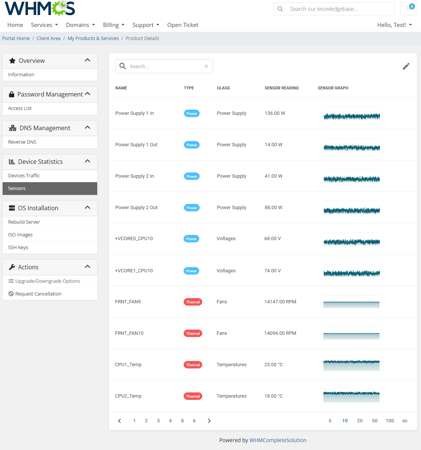This screenshot has width=421, height=450.
Task: Open the Billing dropdown menu
Action: tap(114, 25)
